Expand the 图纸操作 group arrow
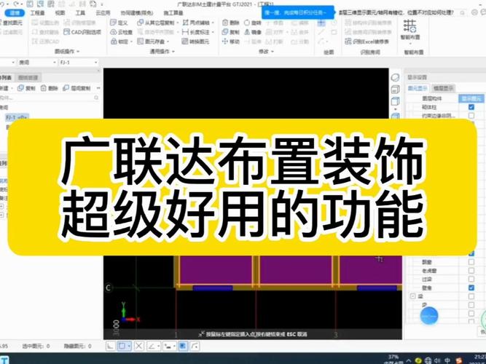The height and width of the screenshot is (364, 486). pyautogui.click(x=78, y=52)
